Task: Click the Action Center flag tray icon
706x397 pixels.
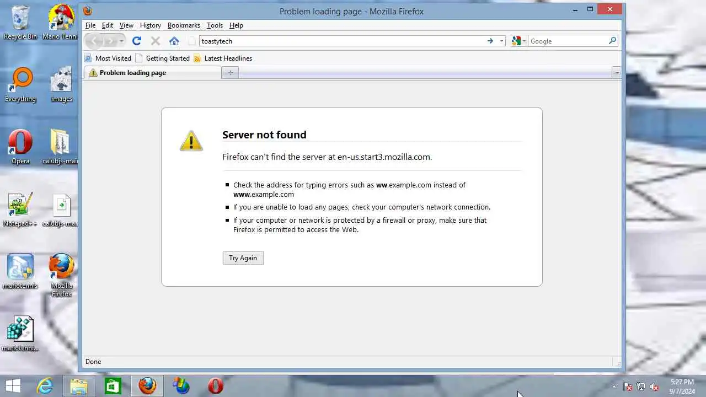Action: [x=628, y=387]
